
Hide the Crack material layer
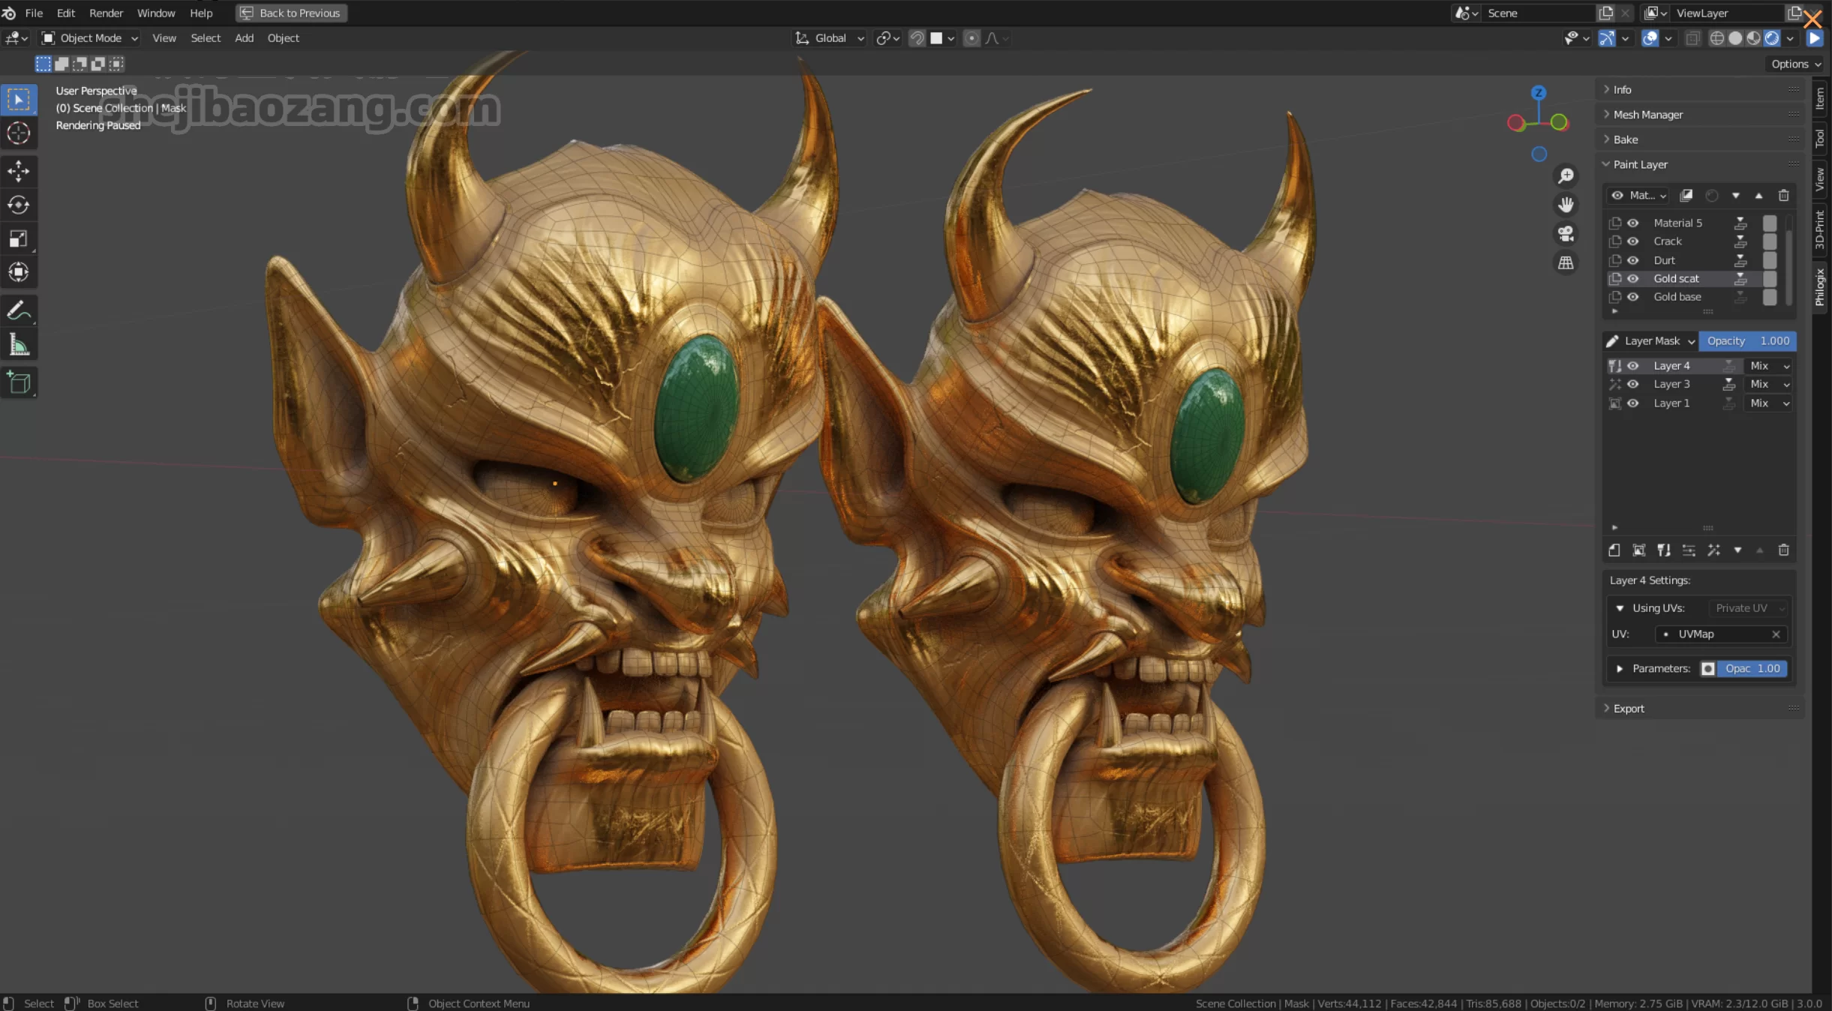1632,241
